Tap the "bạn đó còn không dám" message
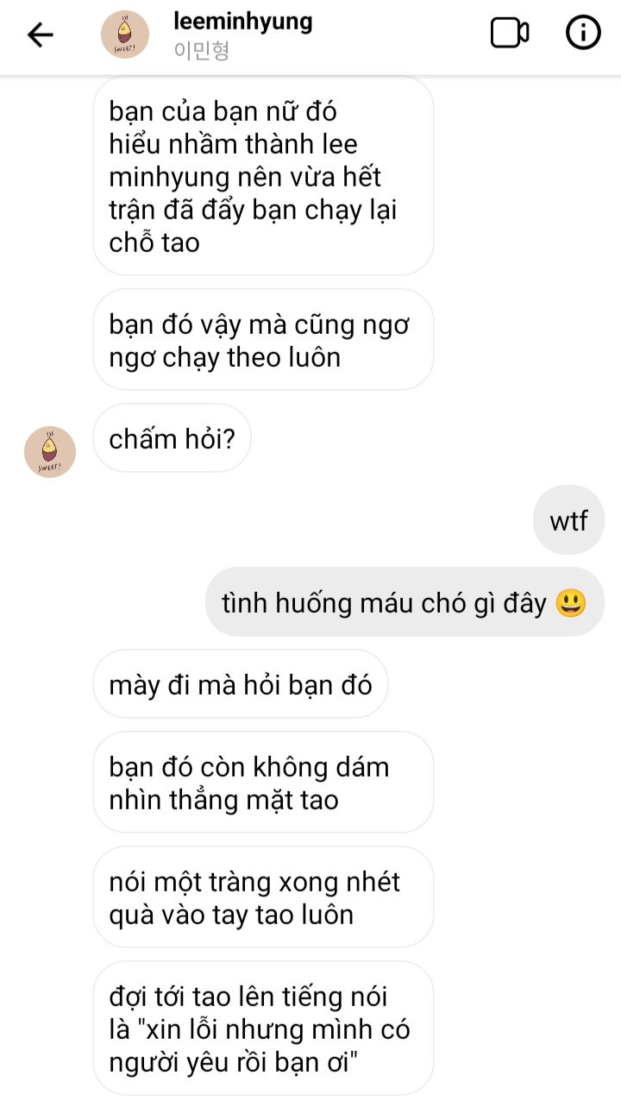Screen dimensions: 621x1101 [263, 783]
